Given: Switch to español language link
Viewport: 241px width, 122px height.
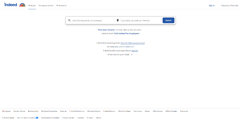Looking at the screenshot, I should [135, 51].
